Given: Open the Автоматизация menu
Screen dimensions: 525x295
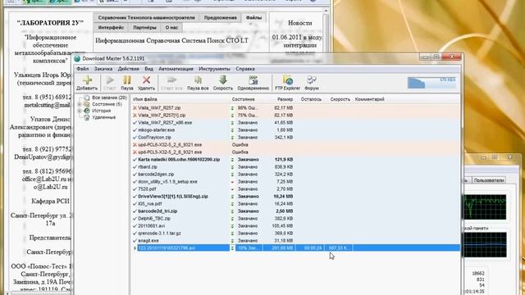Looking at the screenshot, I should tap(176, 69).
